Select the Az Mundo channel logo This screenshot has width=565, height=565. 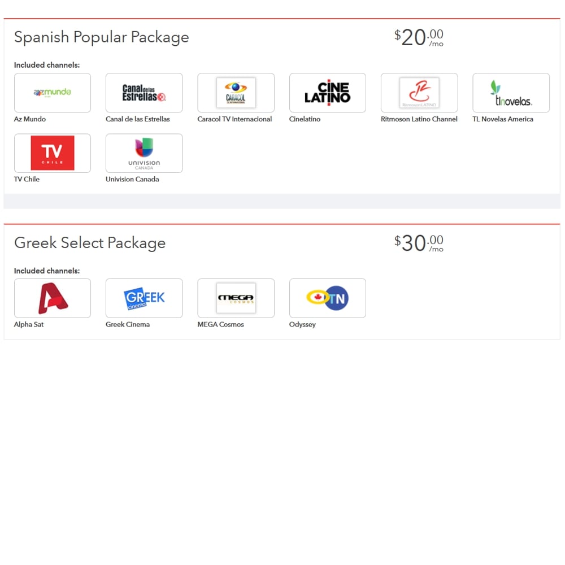pyautogui.click(x=53, y=93)
